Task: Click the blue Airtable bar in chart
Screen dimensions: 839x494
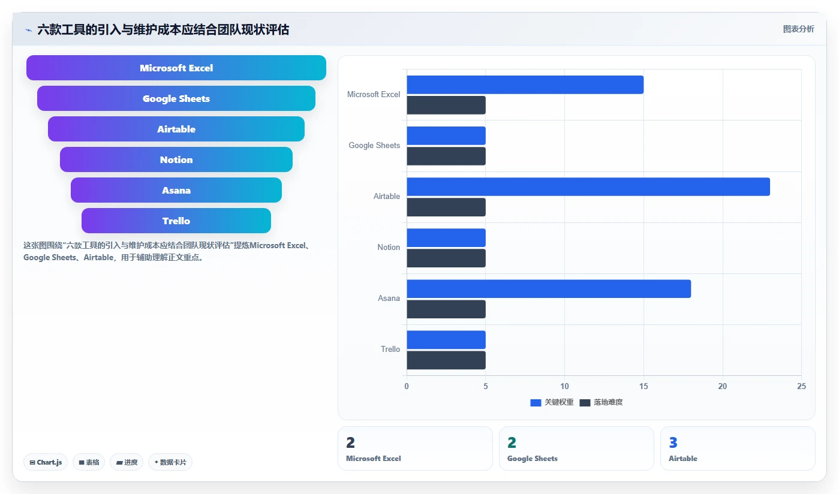Action: click(588, 186)
